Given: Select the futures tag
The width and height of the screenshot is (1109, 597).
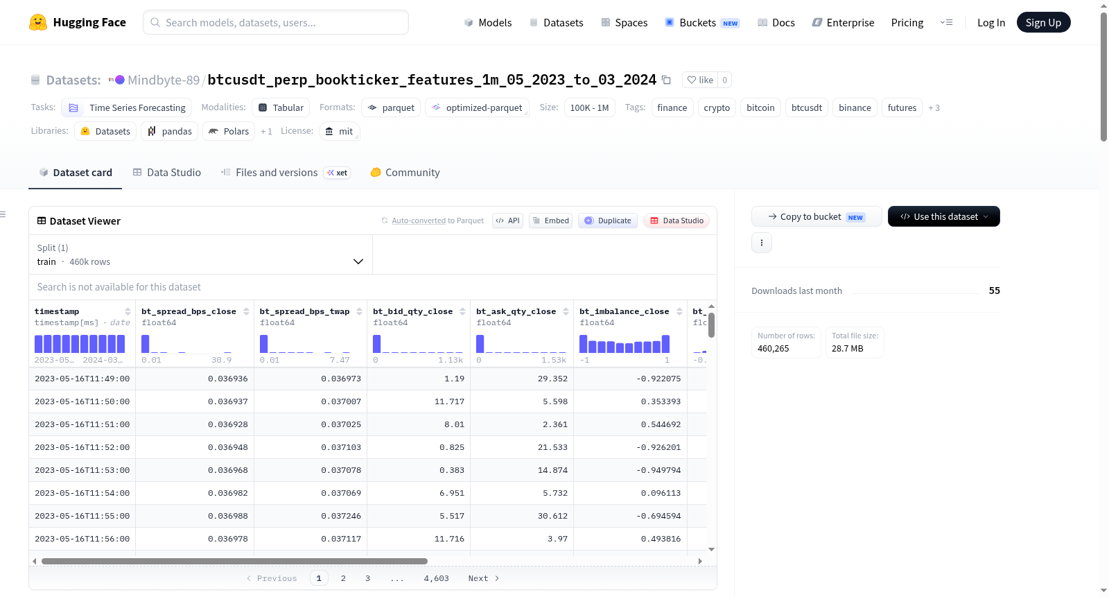Looking at the screenshot, I should point(902,107).
